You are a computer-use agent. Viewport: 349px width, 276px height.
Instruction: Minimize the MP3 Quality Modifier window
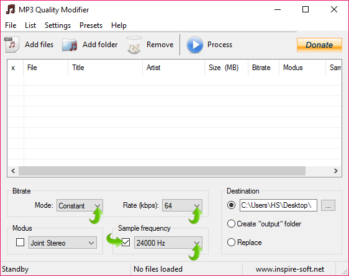click(x=278, y=9)
